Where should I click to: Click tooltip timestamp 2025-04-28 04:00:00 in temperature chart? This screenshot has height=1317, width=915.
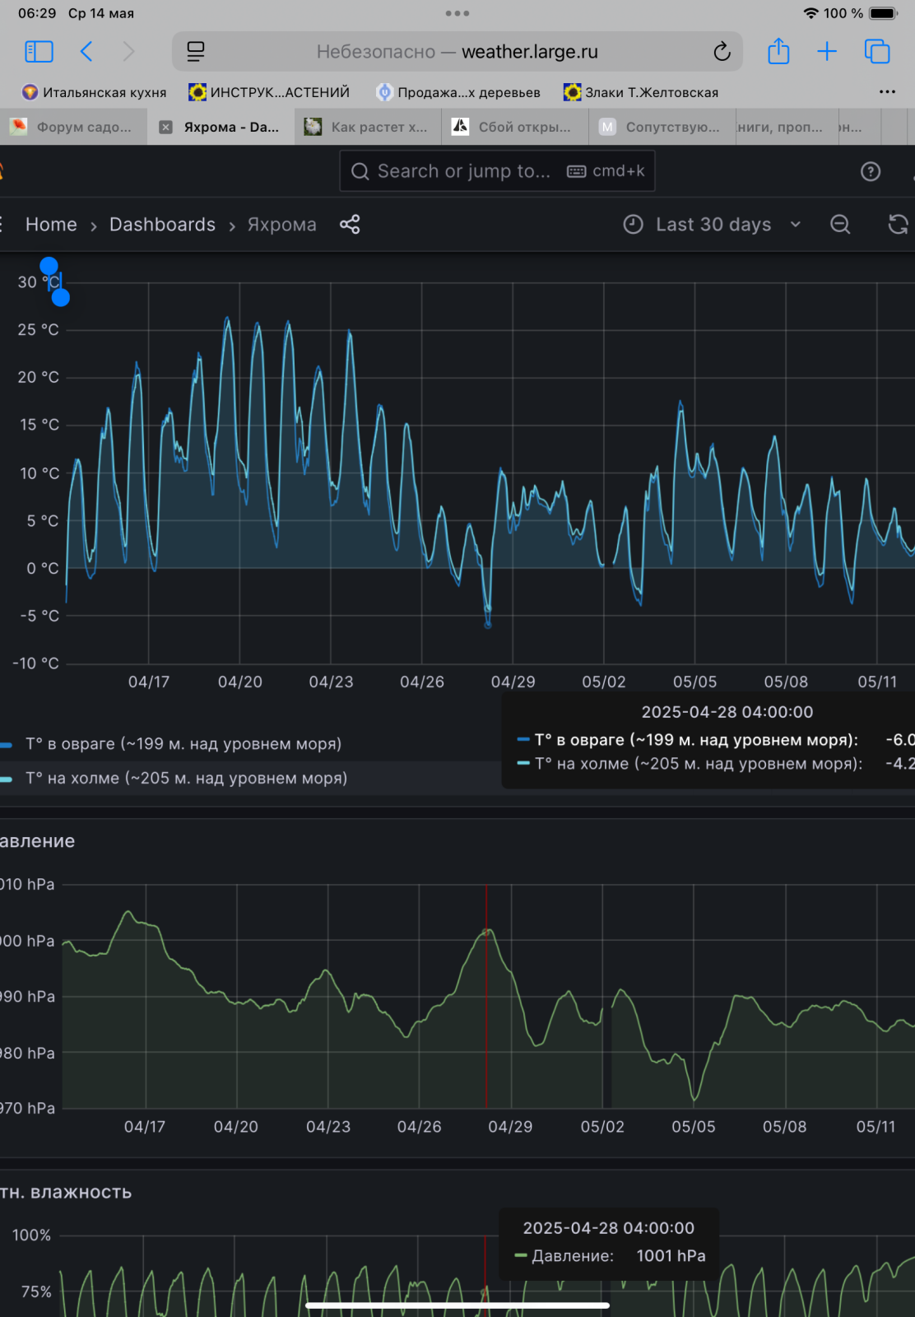tap(727, 712)
